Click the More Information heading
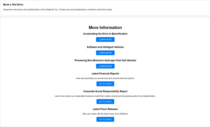Viewport: 210px width, 127px height. click(105, 28)
